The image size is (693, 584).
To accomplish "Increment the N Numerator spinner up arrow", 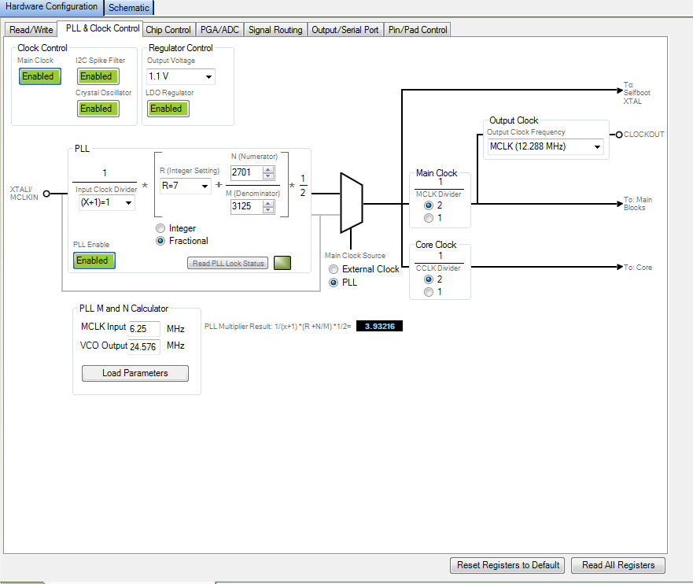I will click(x=268, y=169).
